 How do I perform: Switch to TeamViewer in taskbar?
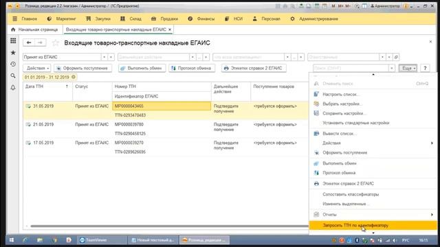[x=102, y=240]
